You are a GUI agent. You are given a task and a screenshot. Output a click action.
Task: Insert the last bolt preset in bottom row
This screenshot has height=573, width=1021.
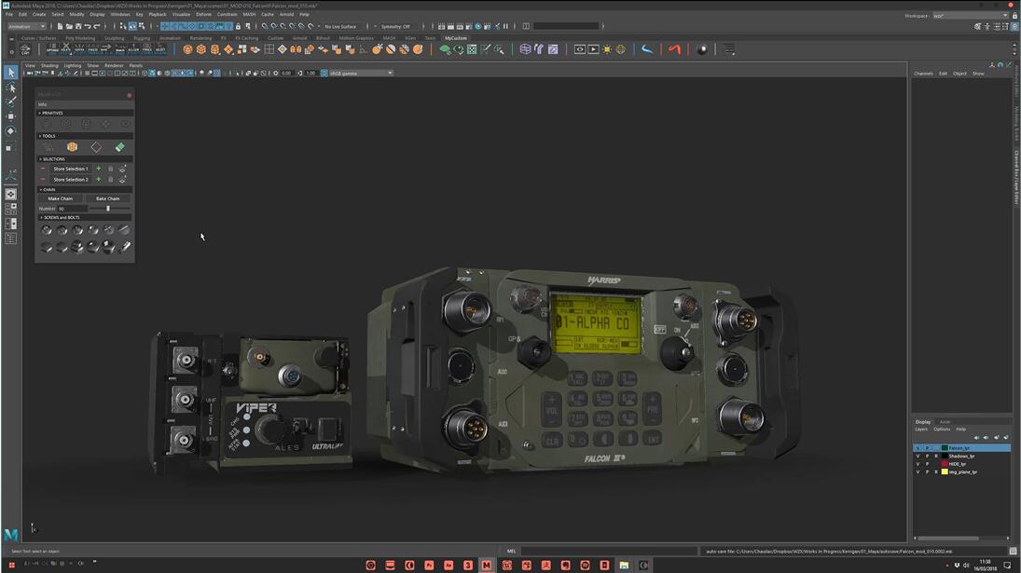(x=124, y=247)
